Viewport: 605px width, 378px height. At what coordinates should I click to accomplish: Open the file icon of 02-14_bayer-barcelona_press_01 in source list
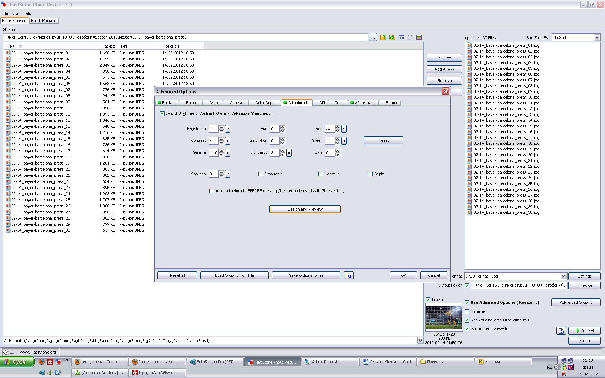pos(8,53)
